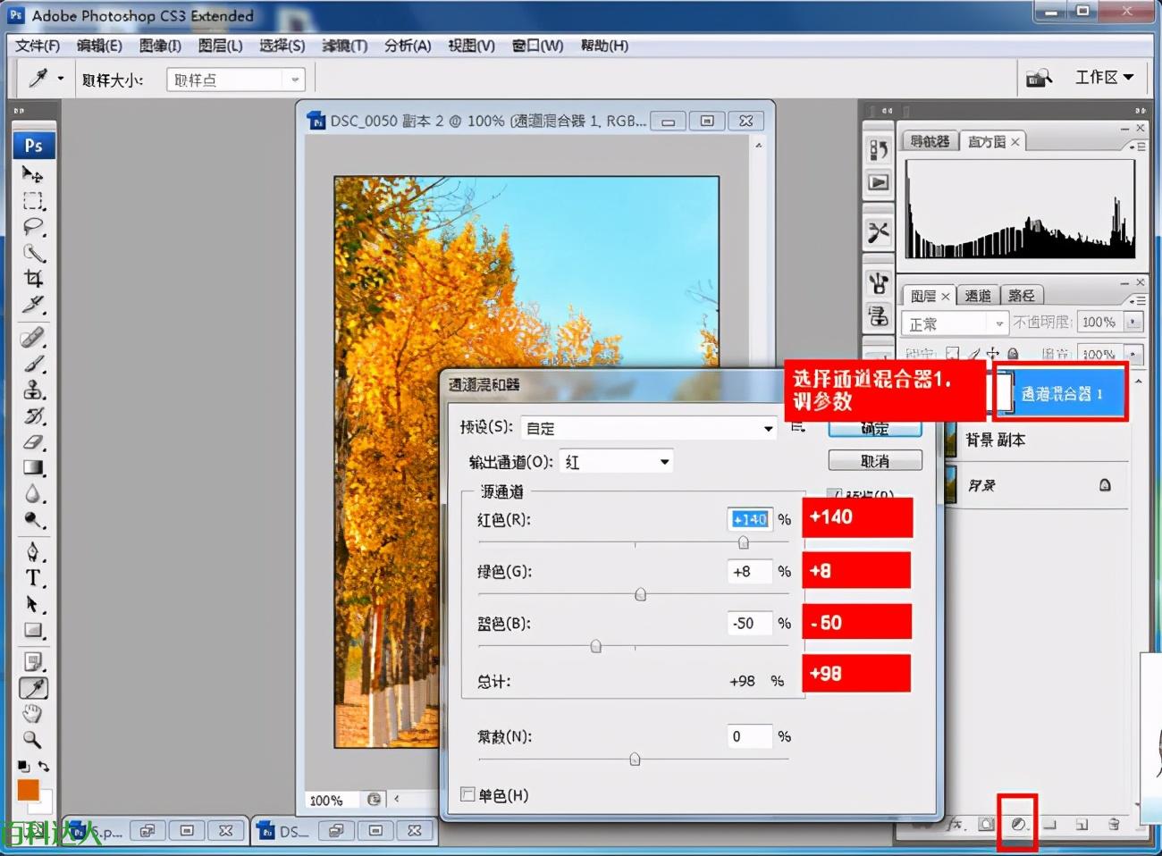Click the 常数(N) constant value field

click(x=749, y=736)
